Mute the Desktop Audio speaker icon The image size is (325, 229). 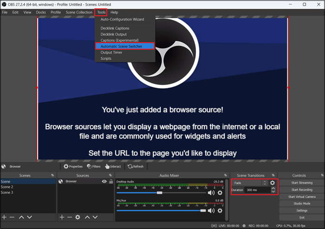[211, 192]
